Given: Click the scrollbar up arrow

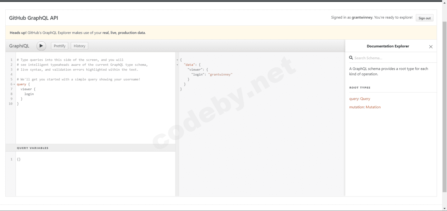Looking at the screenshot, I should 444,3.
